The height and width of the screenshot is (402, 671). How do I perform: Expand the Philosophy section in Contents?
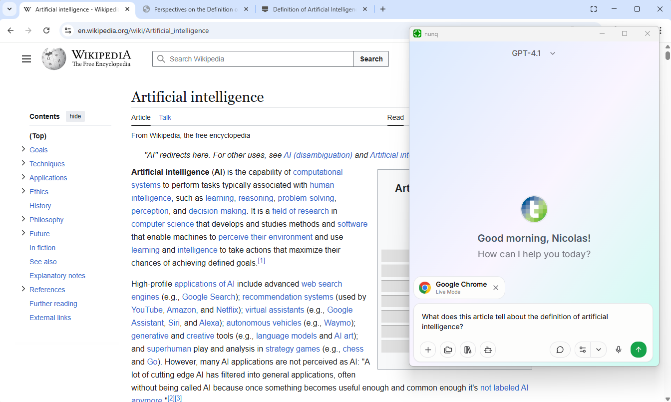click(x=23, y=219)
